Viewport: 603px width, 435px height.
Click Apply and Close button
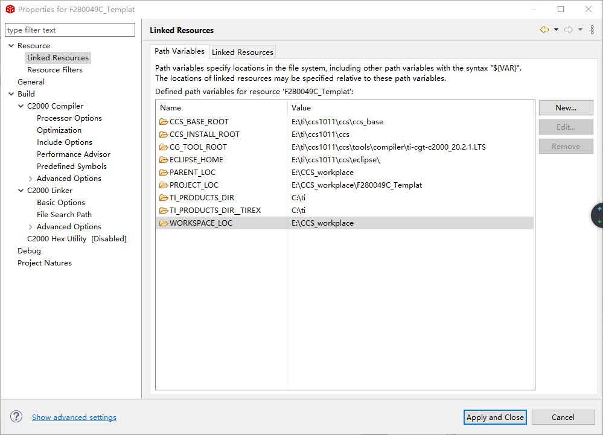[495, 418]
